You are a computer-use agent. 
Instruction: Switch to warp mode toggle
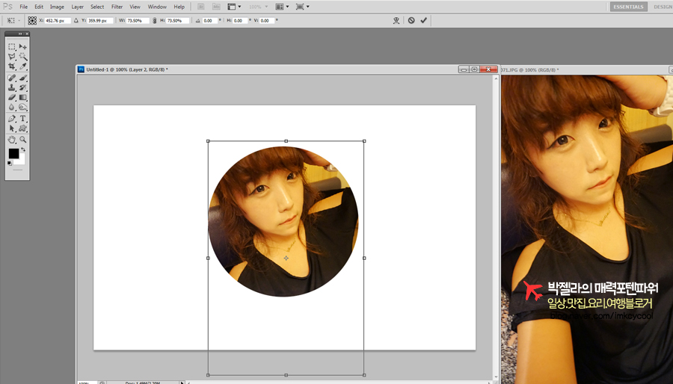(396, 20)
